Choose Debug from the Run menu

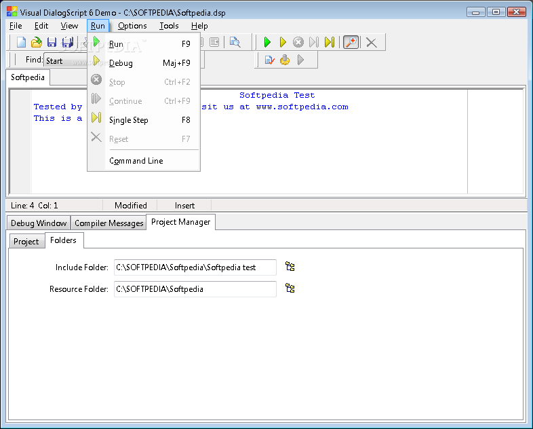click(x=144, y=63)
